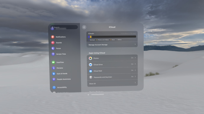The image size is (204, 114).
Task: Expand the Show All chevron
Action: click(135, 83)
